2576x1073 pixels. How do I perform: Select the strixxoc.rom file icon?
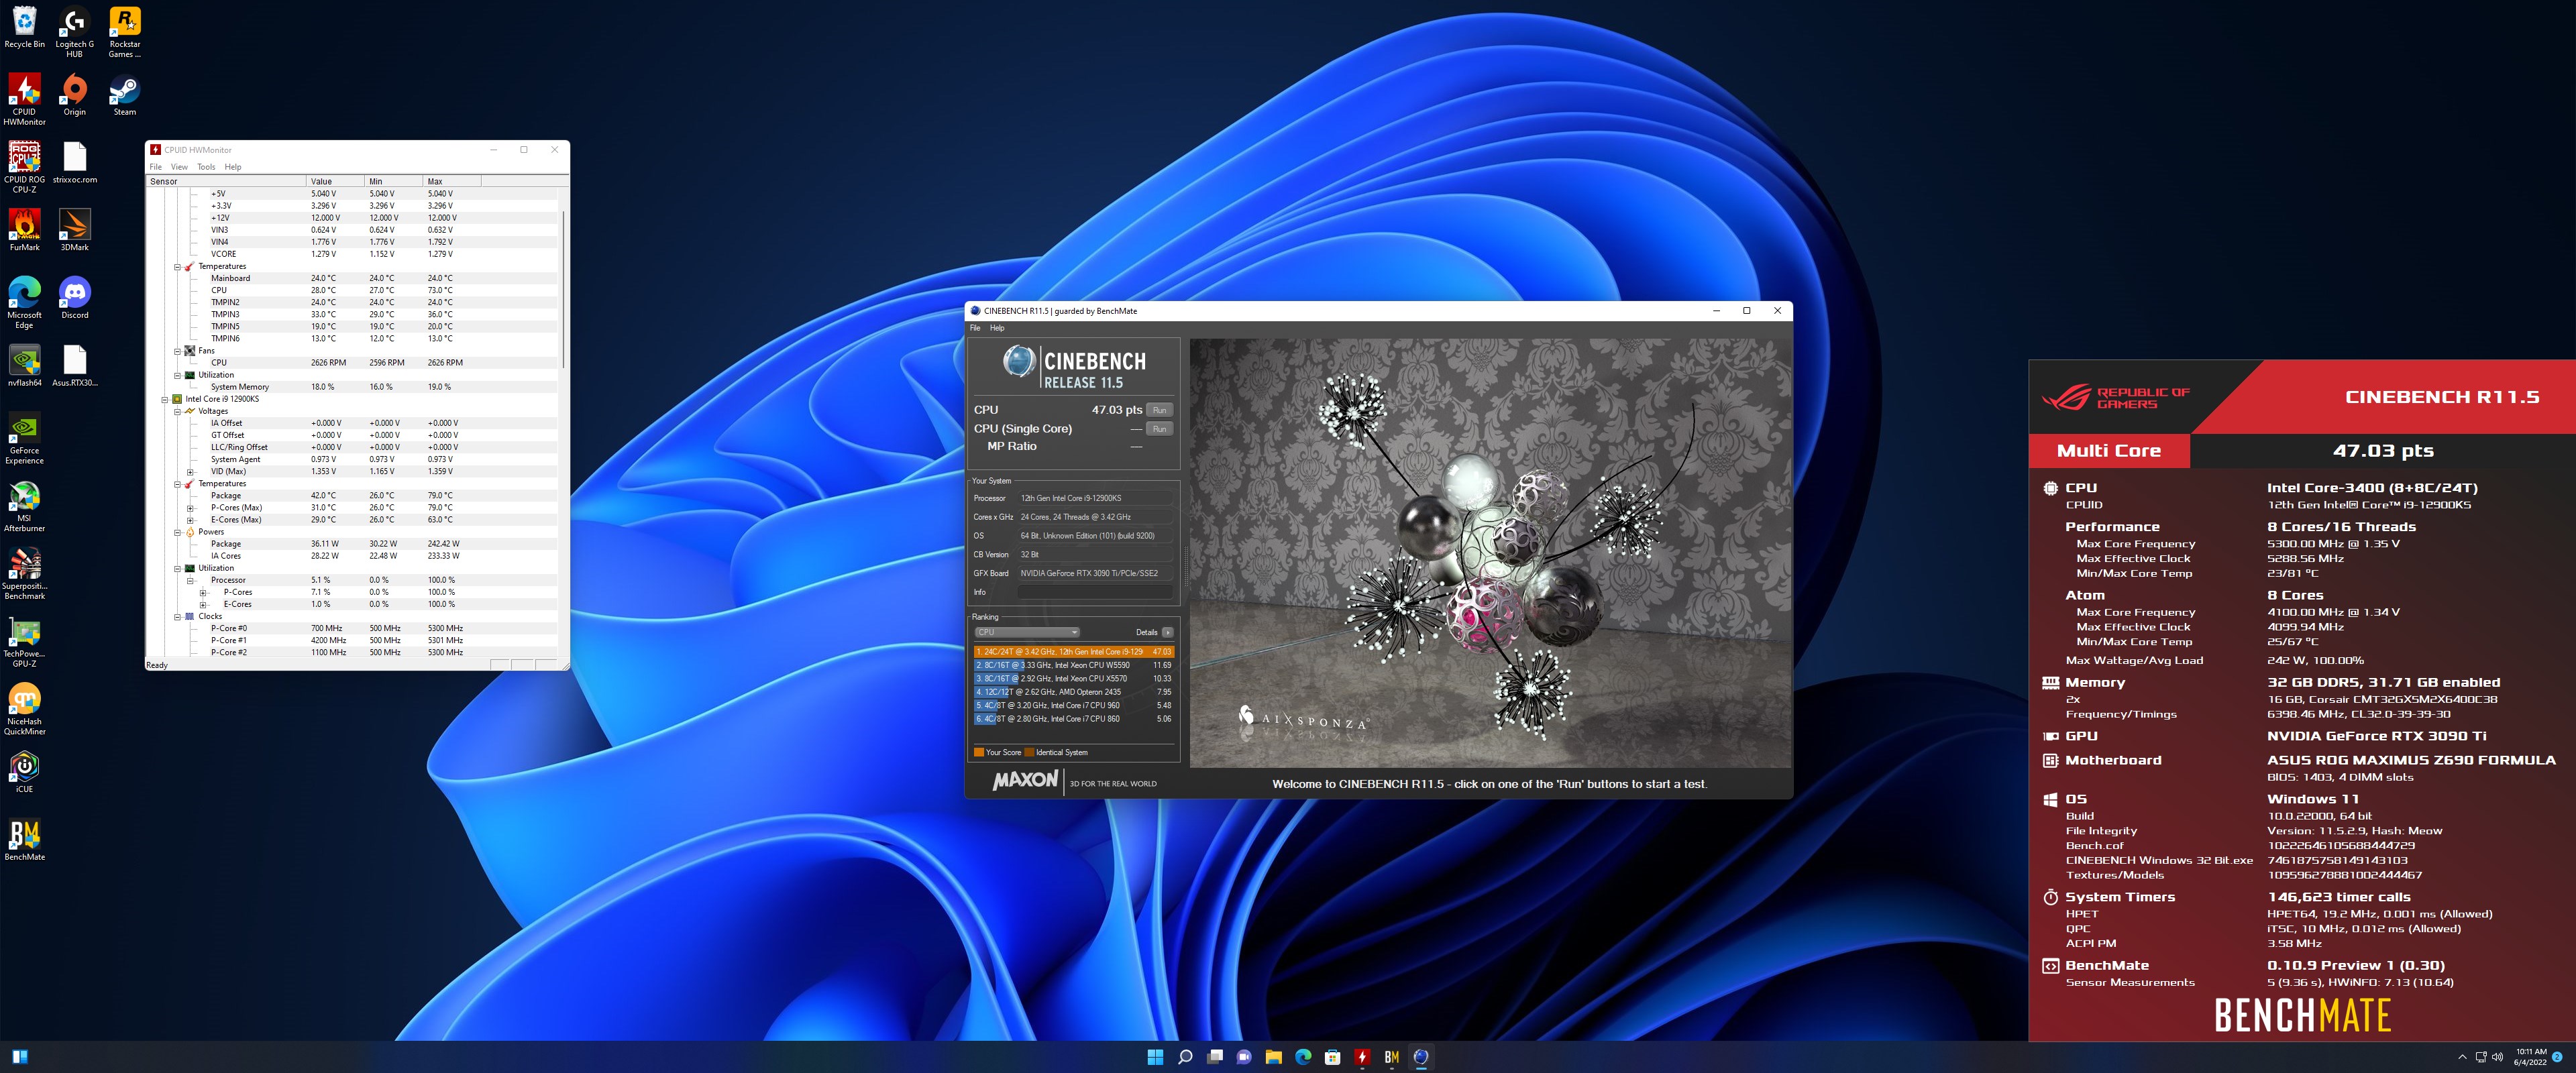[74, 163]
